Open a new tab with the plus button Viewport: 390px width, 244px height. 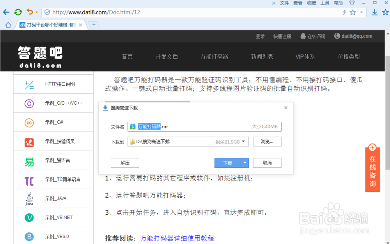click(94, 25)
